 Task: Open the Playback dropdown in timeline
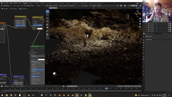7,86
